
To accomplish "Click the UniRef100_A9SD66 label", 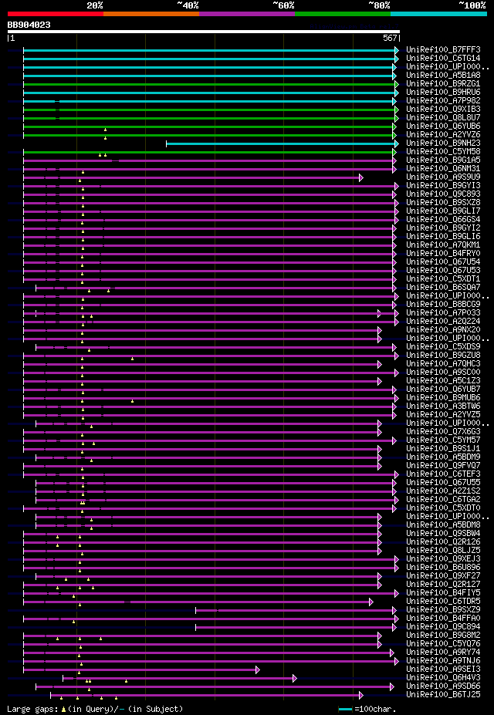I will tap(443, 686).
